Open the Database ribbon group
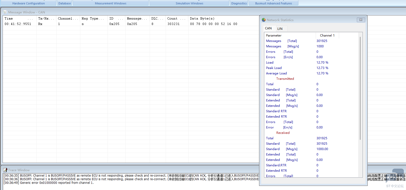 (x=65, y=3)
